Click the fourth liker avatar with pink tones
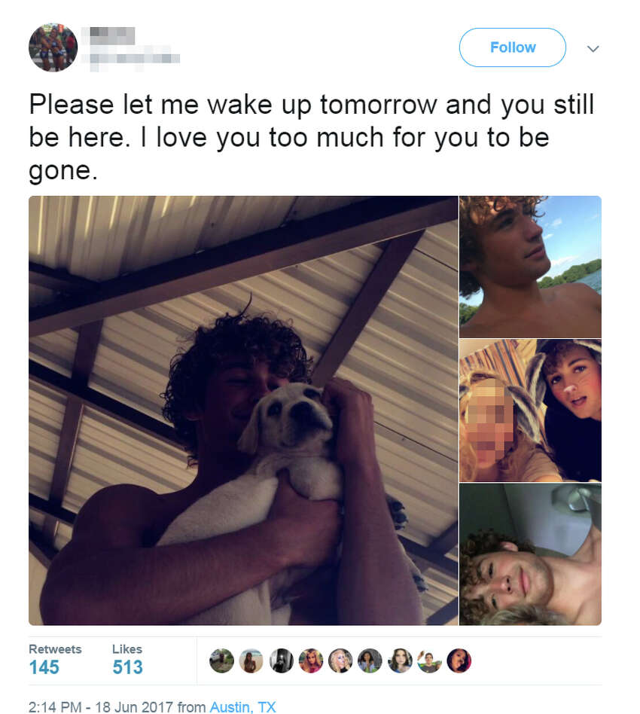The width and height of the screenshot is (640, 714). pyautogui.click(x=311, y=661)
